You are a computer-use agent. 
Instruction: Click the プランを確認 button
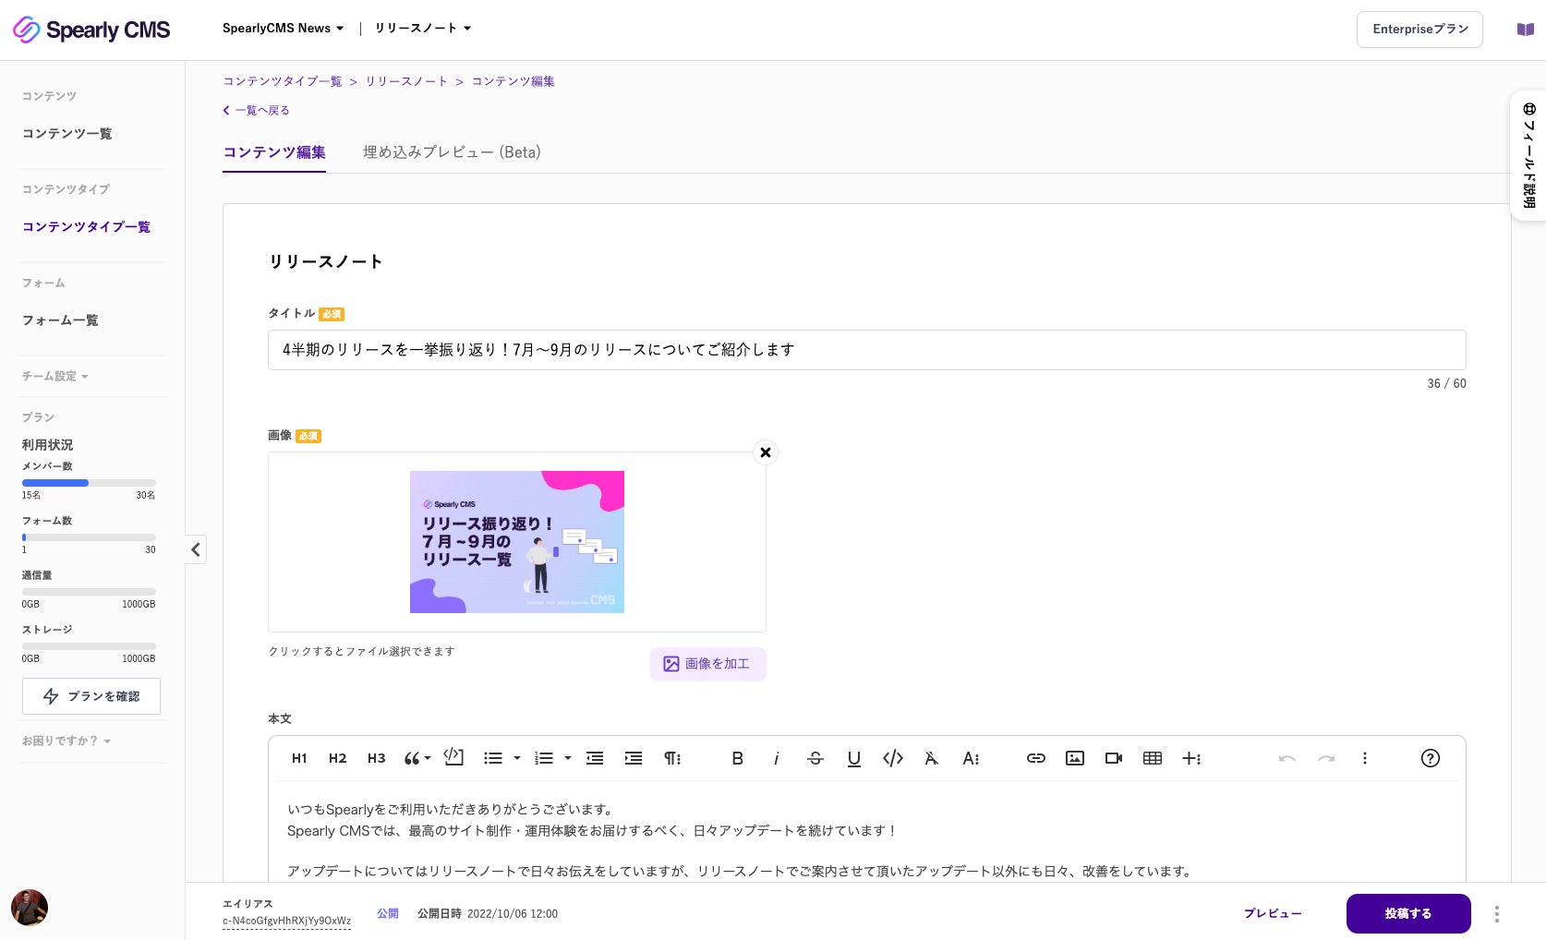click(x=91, y=696)
